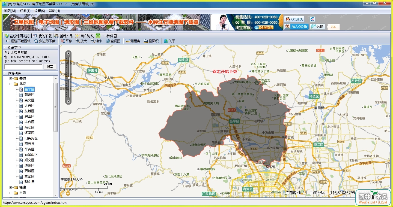Viewport: 393px width, 207px height.
Task: Open the 在线地图浏览 tab
Action: [x=17, y=36]
